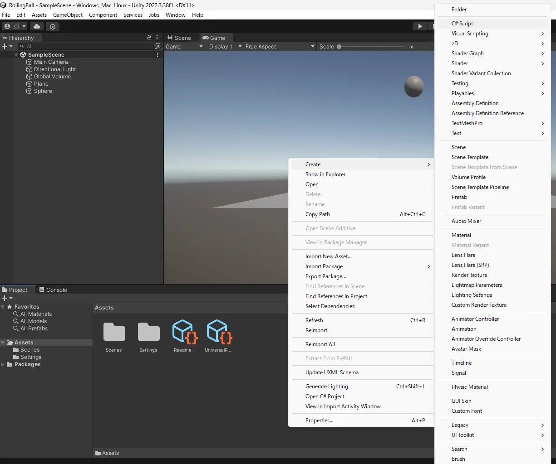Open the Unity Cloud panel from the toolbar
Image resolution: width=556 pixels, height=464 pixels.
tap(37, 26)
